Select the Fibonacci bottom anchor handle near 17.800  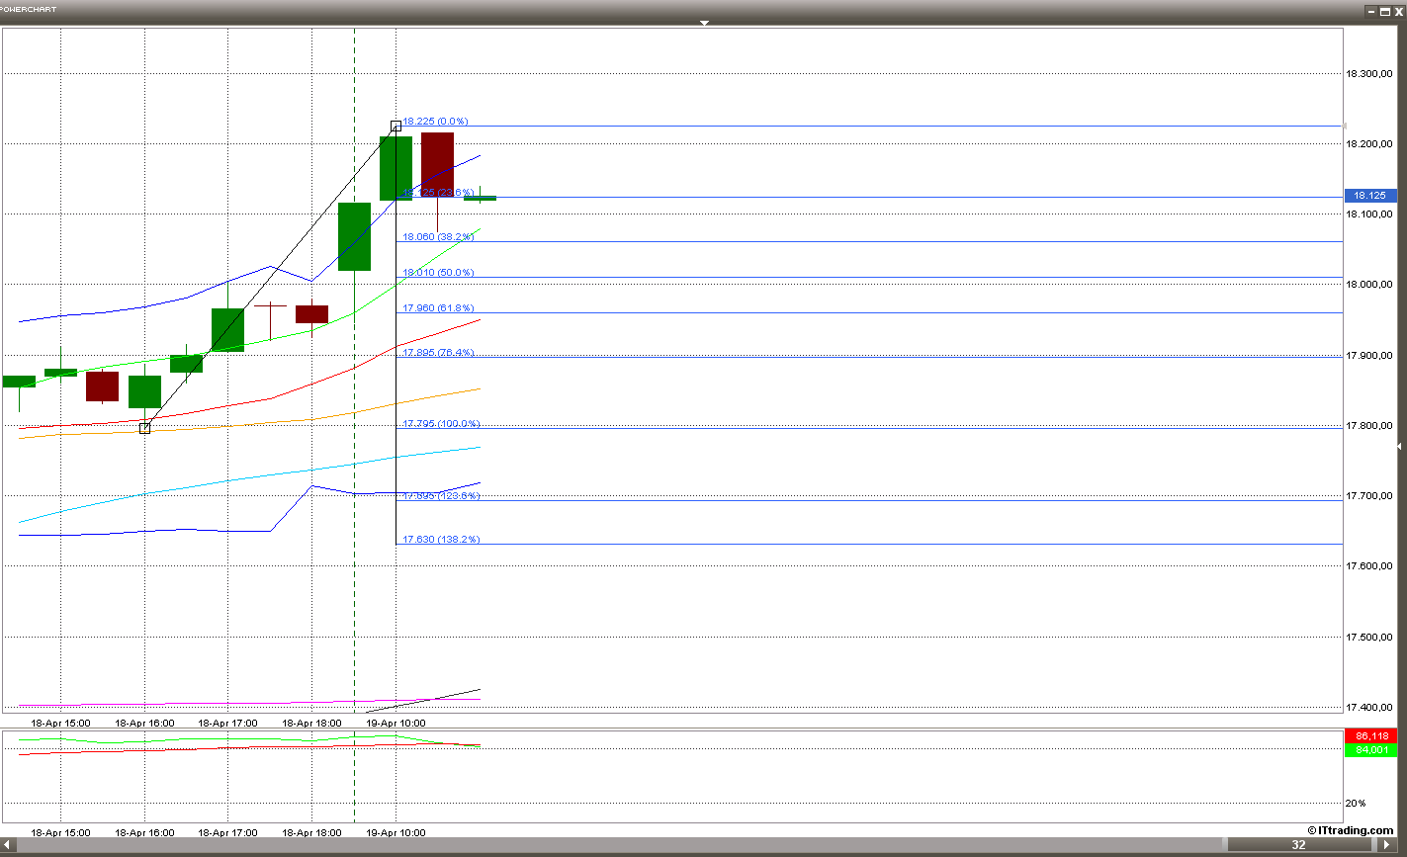(x=144, y=428)
